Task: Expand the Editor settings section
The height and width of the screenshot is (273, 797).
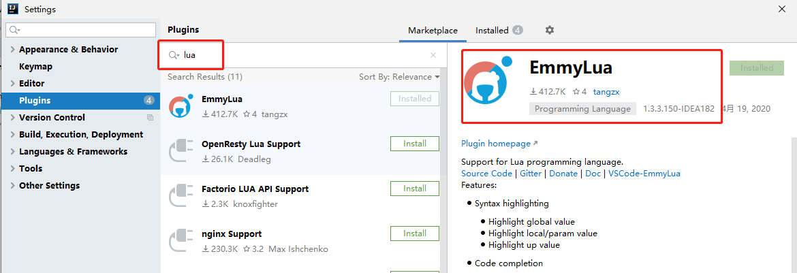Action: point(12,84)
